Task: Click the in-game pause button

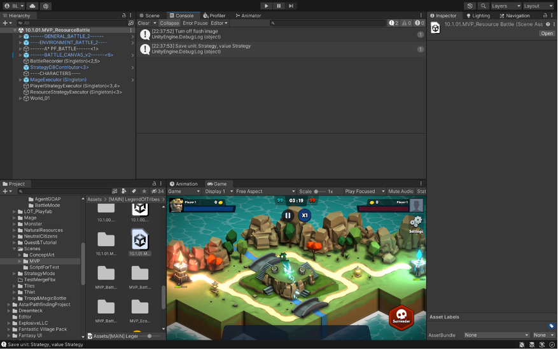Action: (x=288, y=215)
